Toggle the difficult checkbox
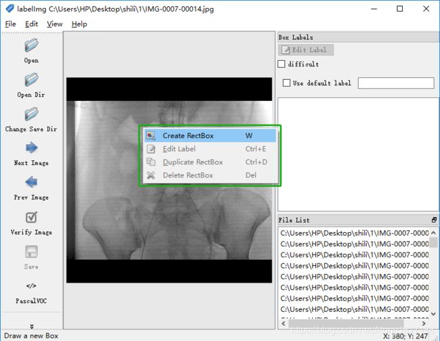The width and height of the screenshot is (440, 341). click(281, 64)
